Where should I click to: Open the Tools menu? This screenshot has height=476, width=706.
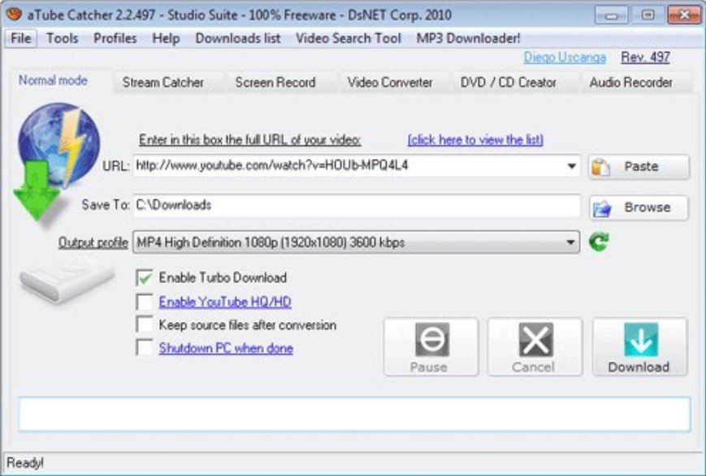coord(62,38)
